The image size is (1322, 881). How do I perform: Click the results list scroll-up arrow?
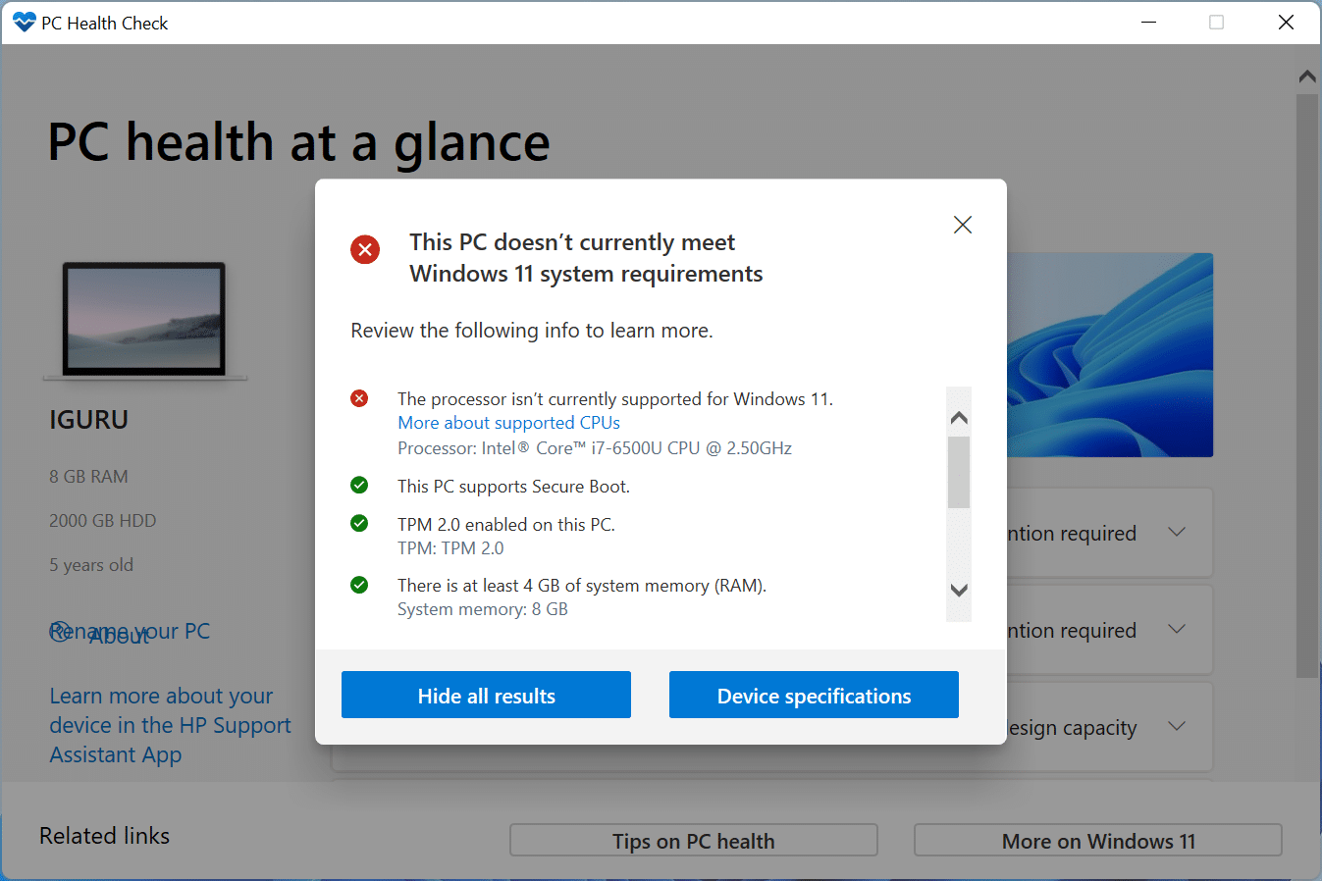point(959,418)
